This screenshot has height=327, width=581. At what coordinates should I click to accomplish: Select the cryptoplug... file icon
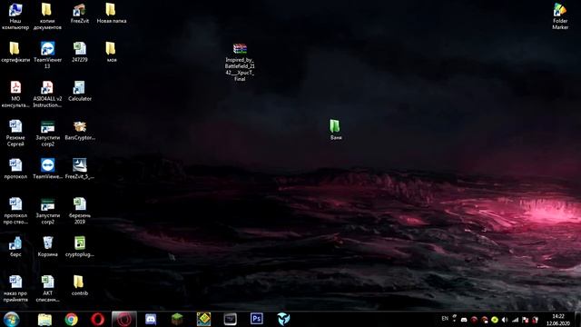point(79,246)
